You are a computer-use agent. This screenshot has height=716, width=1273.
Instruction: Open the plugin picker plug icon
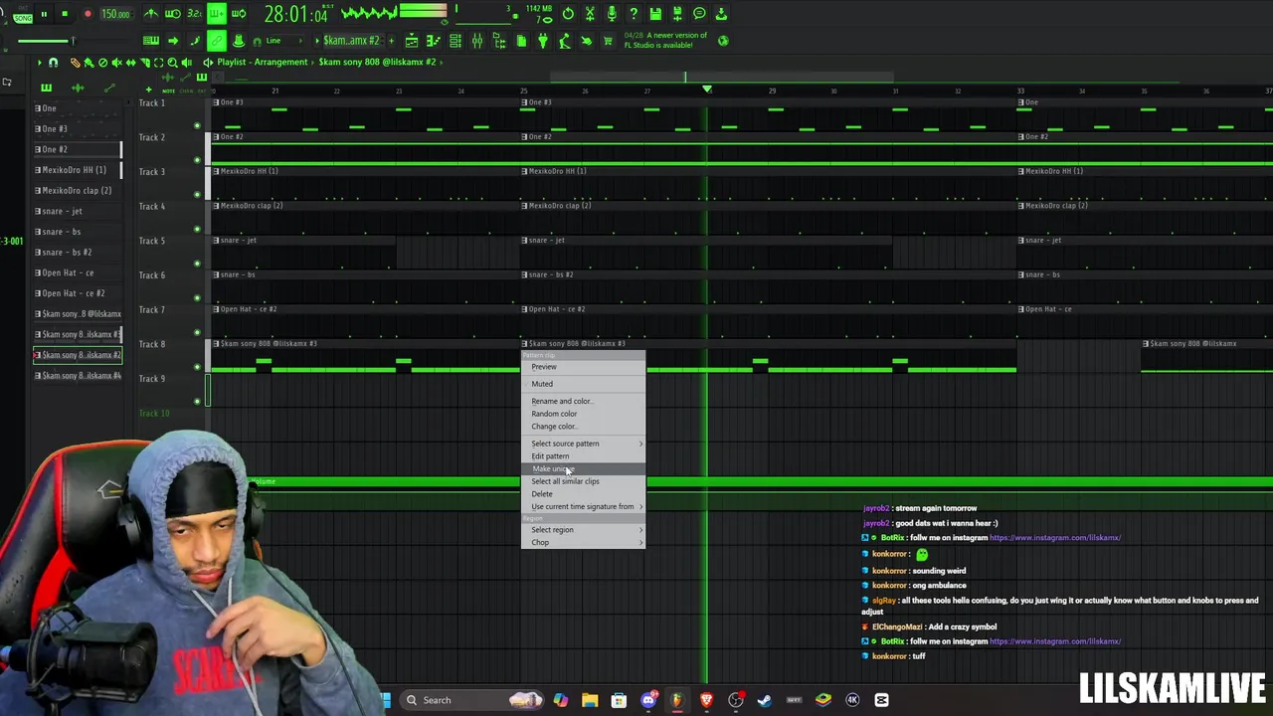click(543, 41)
